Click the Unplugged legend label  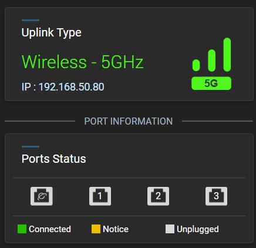point(198,229)
